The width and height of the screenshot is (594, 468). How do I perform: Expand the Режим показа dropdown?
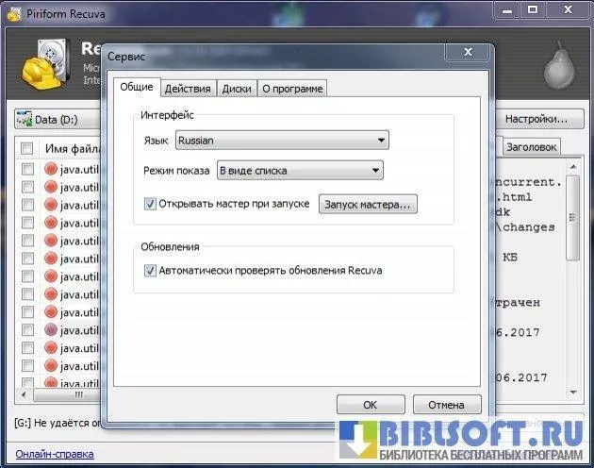click(x=300, y=171)
